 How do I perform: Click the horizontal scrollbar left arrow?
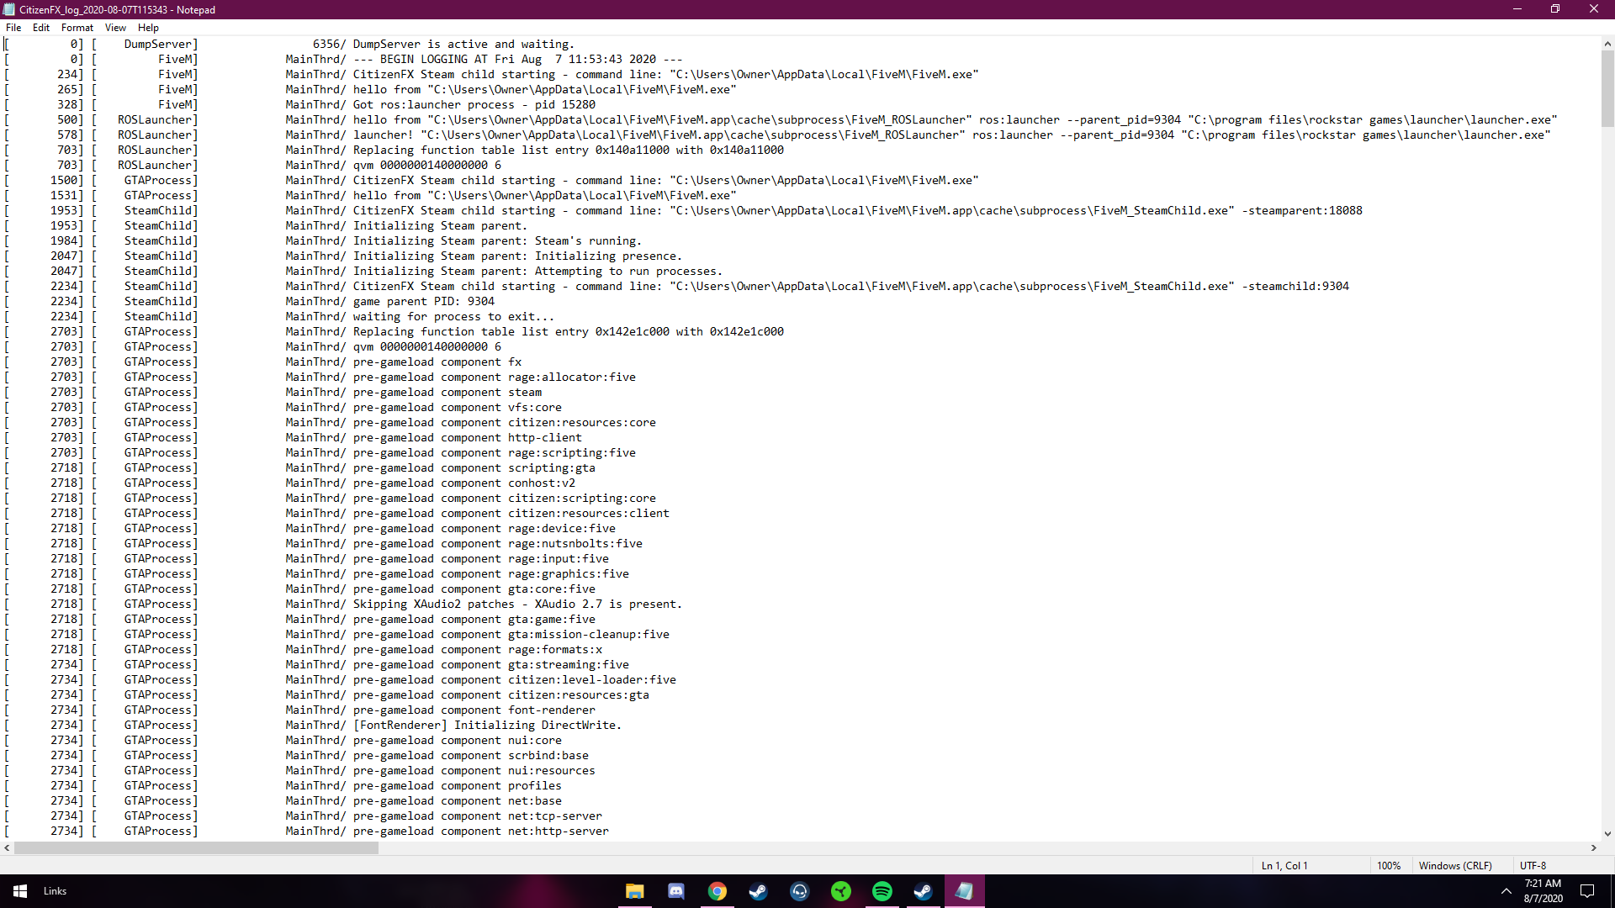tap(7, 847)
